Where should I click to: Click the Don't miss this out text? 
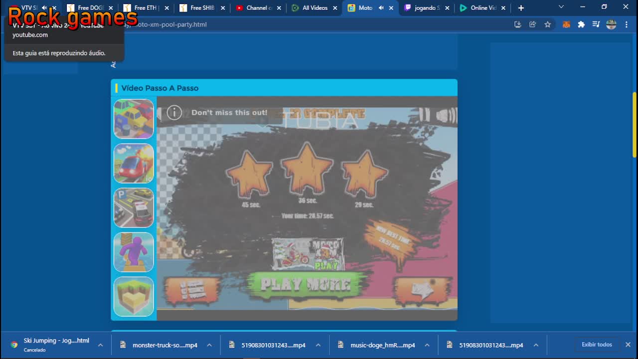229,113
